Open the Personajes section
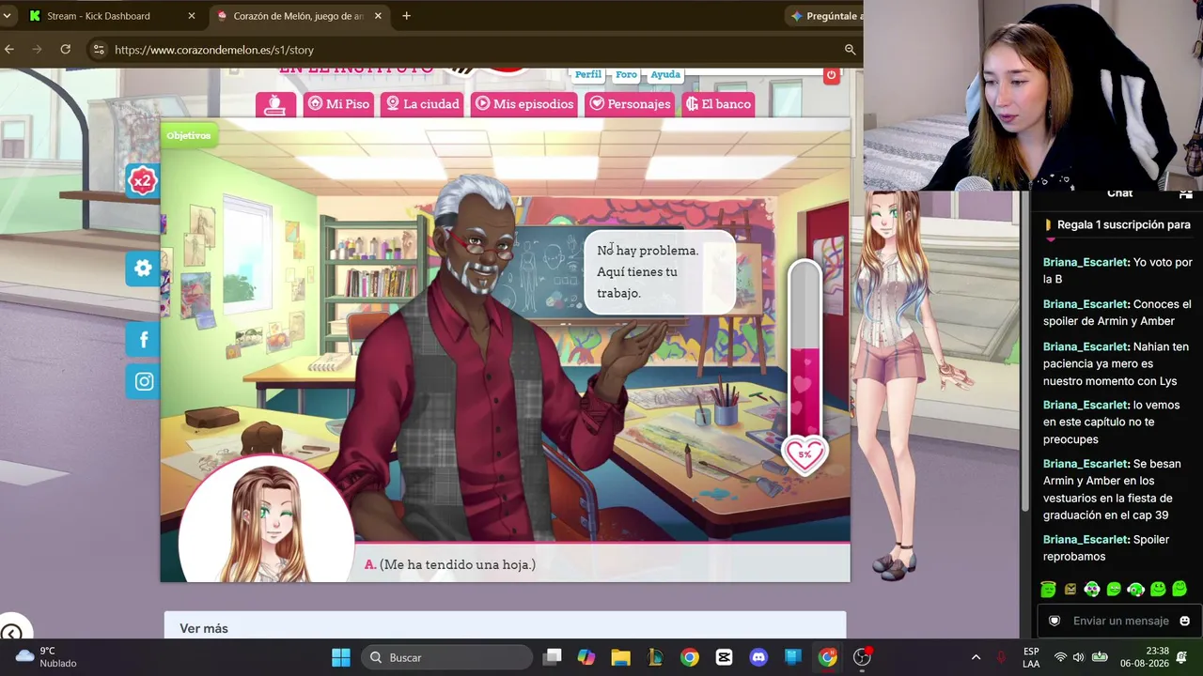1203x676 pixels. tap(630, 104)
